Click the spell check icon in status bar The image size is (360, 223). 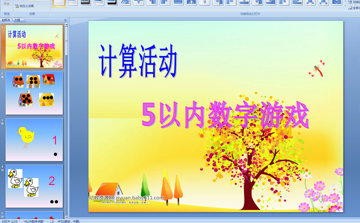pyautogui.click(x=52, y=221)
